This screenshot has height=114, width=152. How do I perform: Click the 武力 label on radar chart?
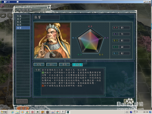[x=106, y=38]
